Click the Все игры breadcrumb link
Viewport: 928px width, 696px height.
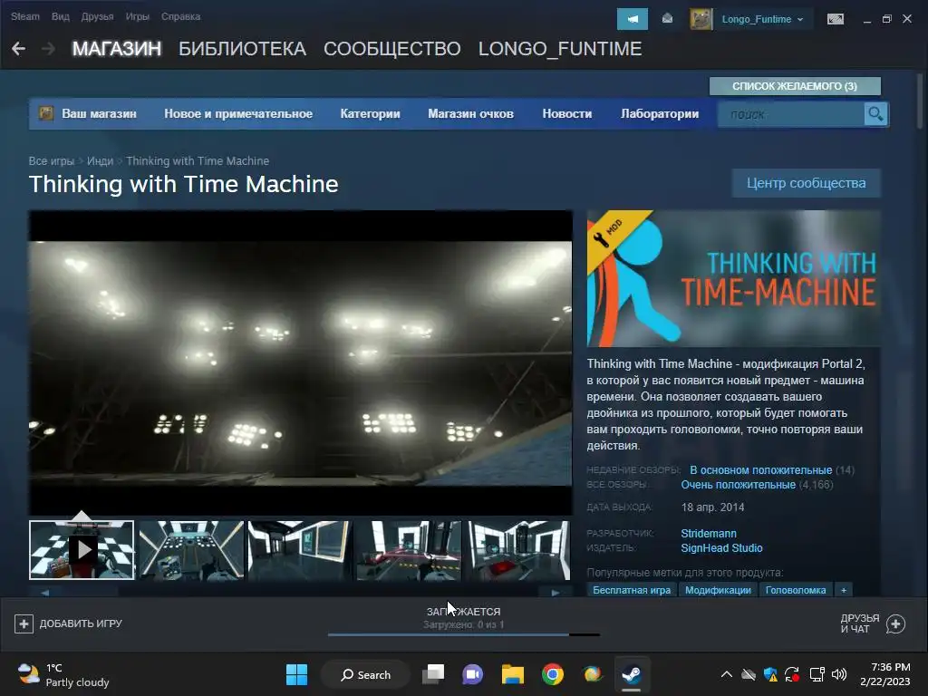(x=52, y=161)
